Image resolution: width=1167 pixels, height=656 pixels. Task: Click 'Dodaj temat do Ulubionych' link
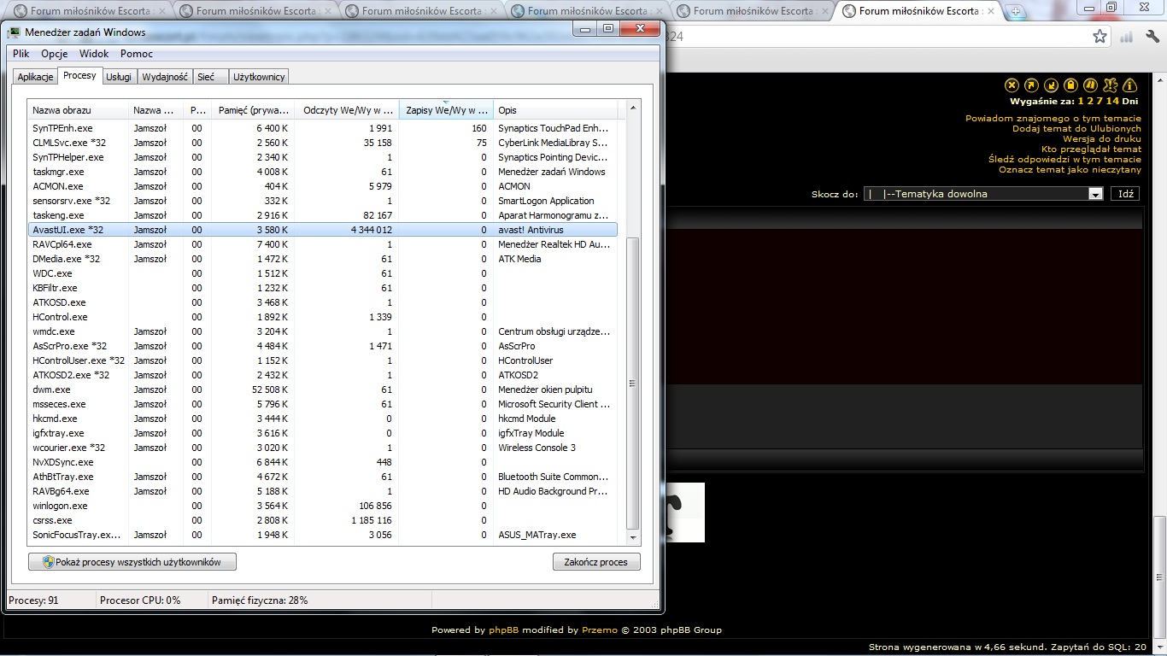coord(1076,129)
